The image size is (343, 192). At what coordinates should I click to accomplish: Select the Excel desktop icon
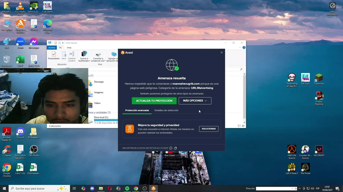[x=20, y=61]
